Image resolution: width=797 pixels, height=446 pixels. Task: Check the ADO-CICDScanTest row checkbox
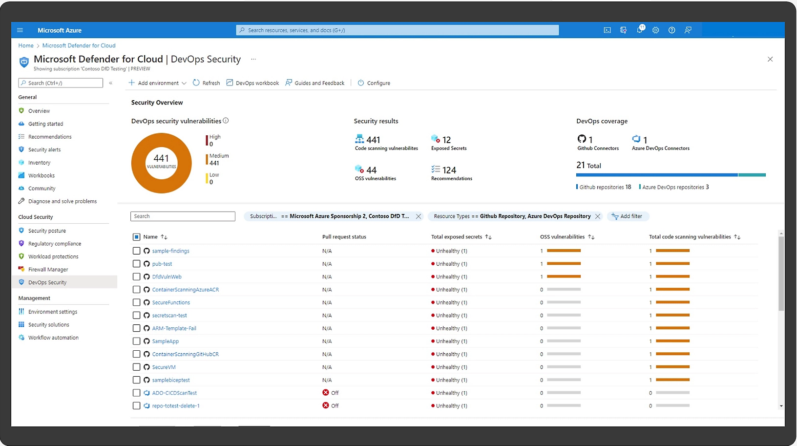[137, 393]
